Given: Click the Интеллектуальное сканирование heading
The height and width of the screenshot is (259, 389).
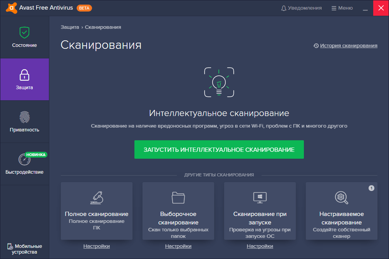Looking at the screenshot, I should pos(219,113).
